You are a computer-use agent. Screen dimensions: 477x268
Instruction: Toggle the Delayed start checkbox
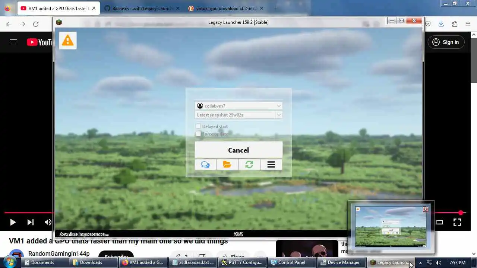click(198, 126)
